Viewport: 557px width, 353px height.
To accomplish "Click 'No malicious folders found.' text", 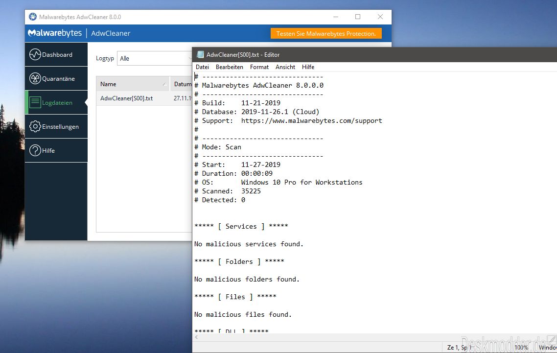I will pos(247,279).
